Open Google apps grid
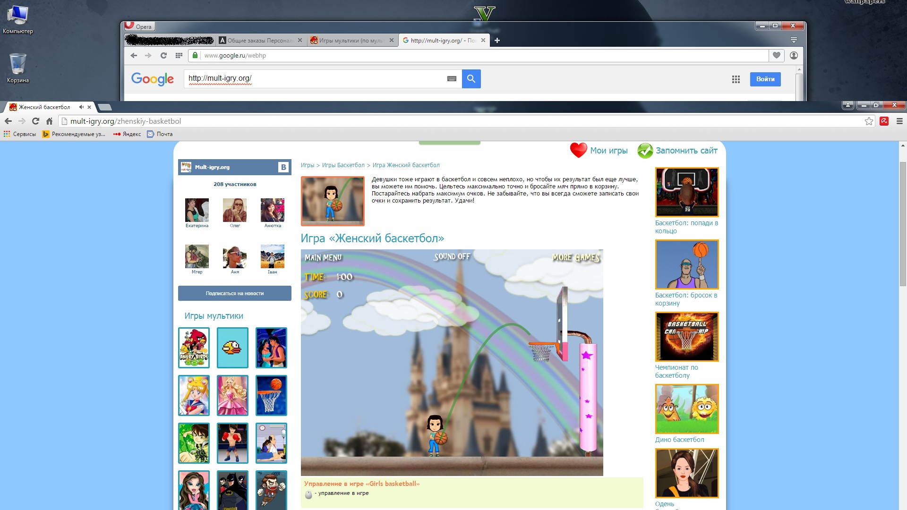 tap(736, 79)
